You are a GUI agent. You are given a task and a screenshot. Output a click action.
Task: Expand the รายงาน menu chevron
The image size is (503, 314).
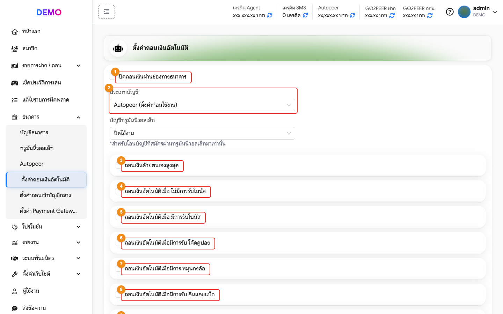click(x=79, y=242)
